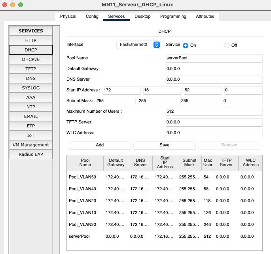Image resolution: width=271 pixels, height=254 pixels.
Task: Click the WLC Address column header
Action: coord(250,163)
